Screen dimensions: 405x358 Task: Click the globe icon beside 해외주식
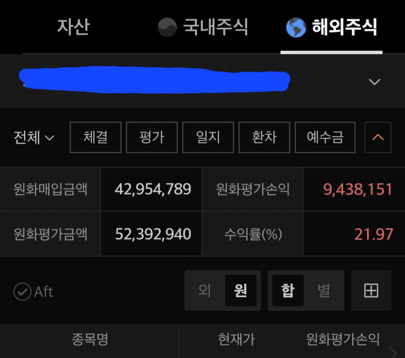(296, 27)
